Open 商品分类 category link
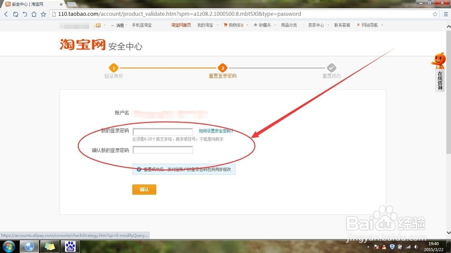The width and height of the screenshot is (451, 253). point(289,25)
